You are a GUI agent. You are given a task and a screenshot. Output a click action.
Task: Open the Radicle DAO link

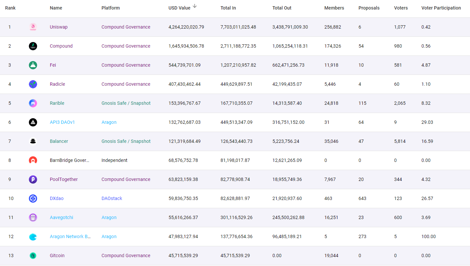(x=57, y=84)
